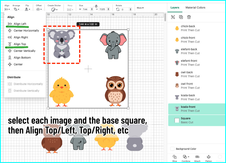Click the bottom-right selection handle

(x=128, y=108)
